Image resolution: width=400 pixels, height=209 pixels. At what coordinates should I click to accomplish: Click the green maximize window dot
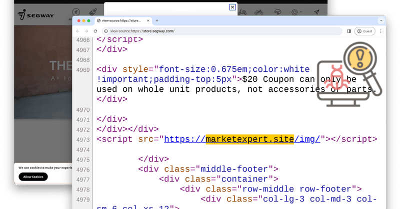(x=89, y=20)
